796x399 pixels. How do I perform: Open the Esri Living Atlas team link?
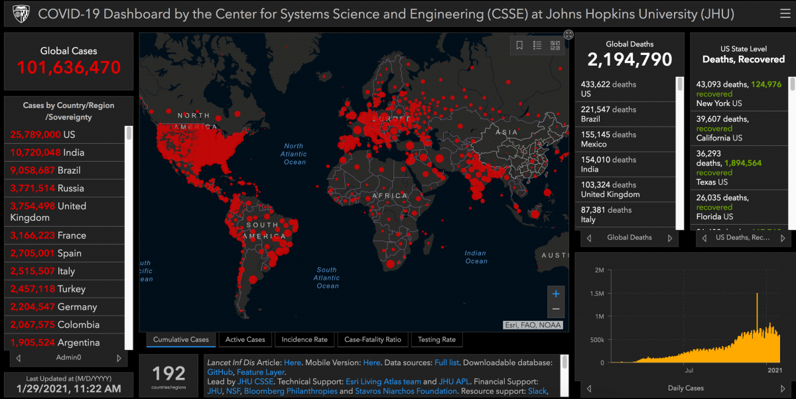click(383, 382)
